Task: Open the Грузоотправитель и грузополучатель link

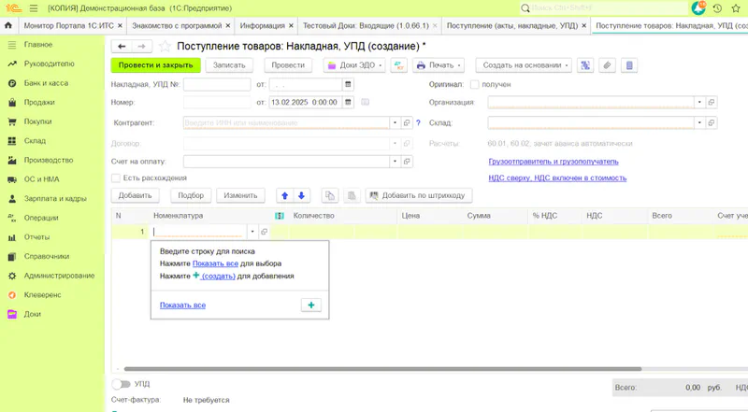Action: click(x=553, y=162)
